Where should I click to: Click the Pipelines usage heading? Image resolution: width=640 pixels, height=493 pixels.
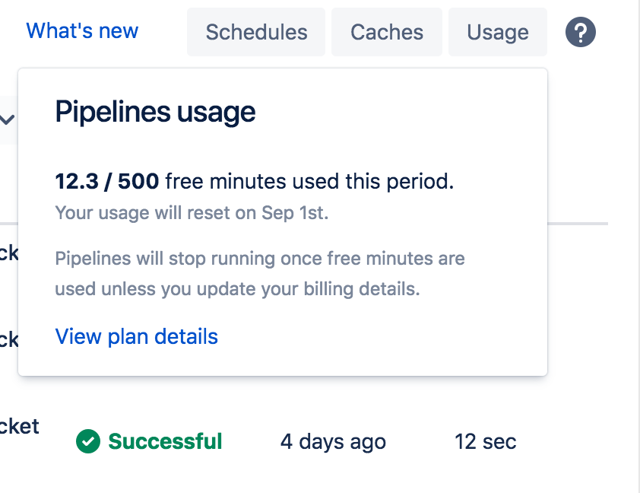155,113
